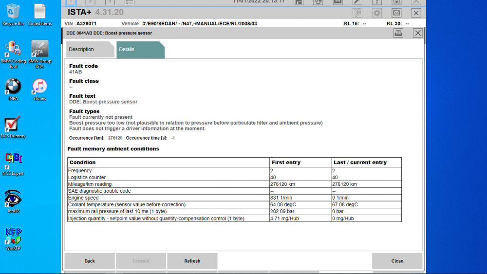Click the wrench icon in the top toolbar
The width and height of the screenshot is (487, 274).
pos(357,2)
